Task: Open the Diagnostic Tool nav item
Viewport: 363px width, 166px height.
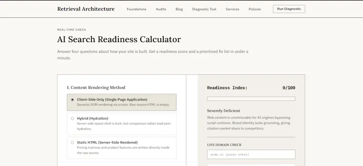Action: coord(204,9)
